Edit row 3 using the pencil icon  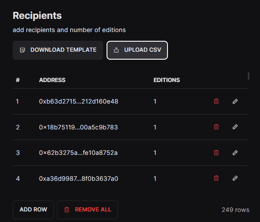[x=235, y=153]
